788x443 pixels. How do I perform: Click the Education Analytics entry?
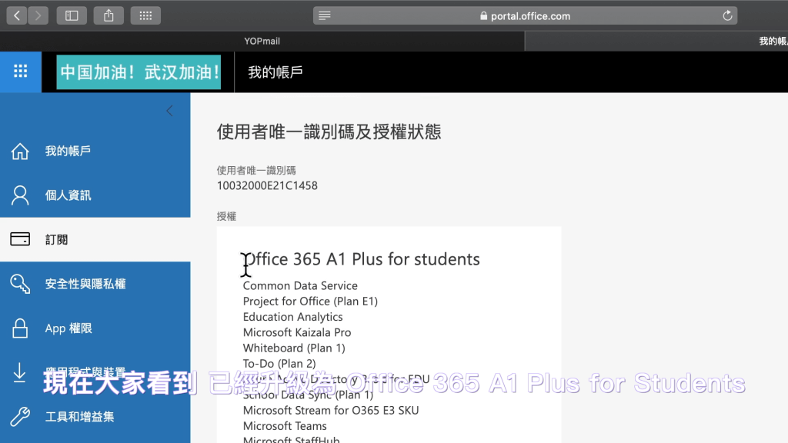click(293, 317)
